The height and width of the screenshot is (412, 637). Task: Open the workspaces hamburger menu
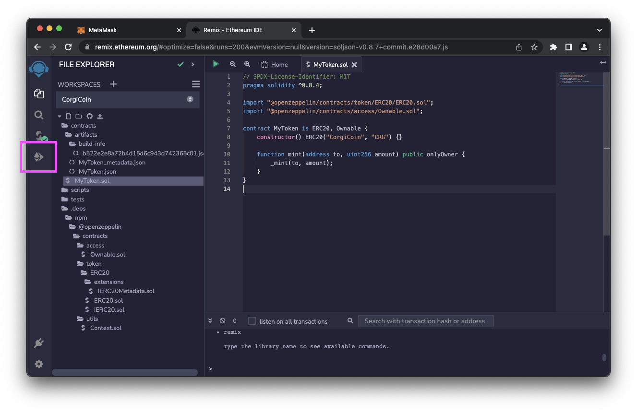pos(196,84)
